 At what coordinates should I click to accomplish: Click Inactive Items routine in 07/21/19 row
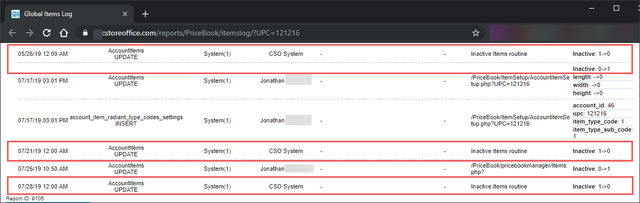click(x=499, y=151)
